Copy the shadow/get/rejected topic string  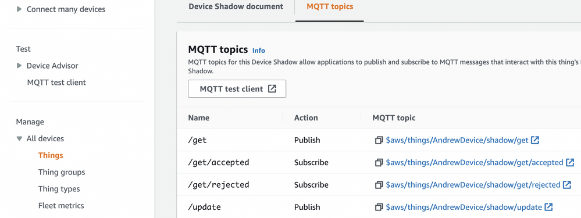[379, 185]
